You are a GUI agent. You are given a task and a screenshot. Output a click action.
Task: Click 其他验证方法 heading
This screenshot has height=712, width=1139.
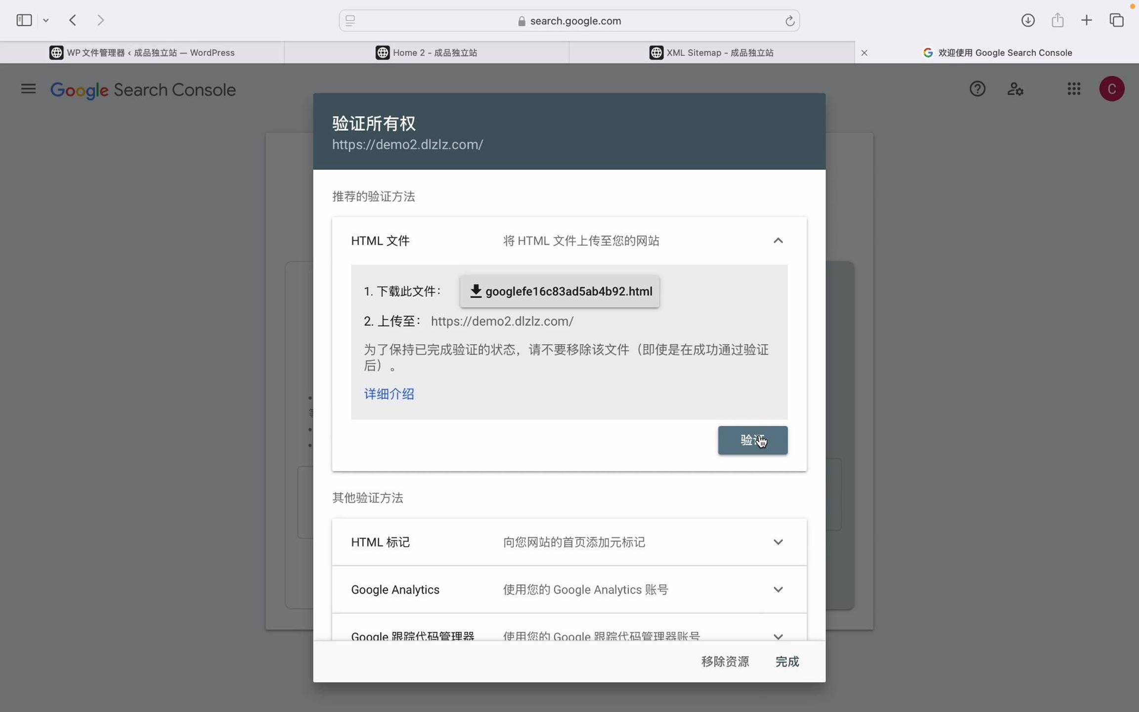367,498
